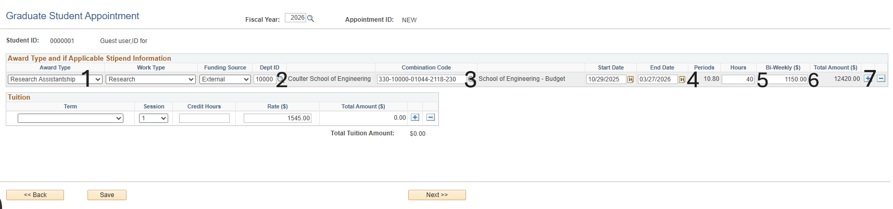
Task: Go to Next page
Action: [x=437, y=195]
